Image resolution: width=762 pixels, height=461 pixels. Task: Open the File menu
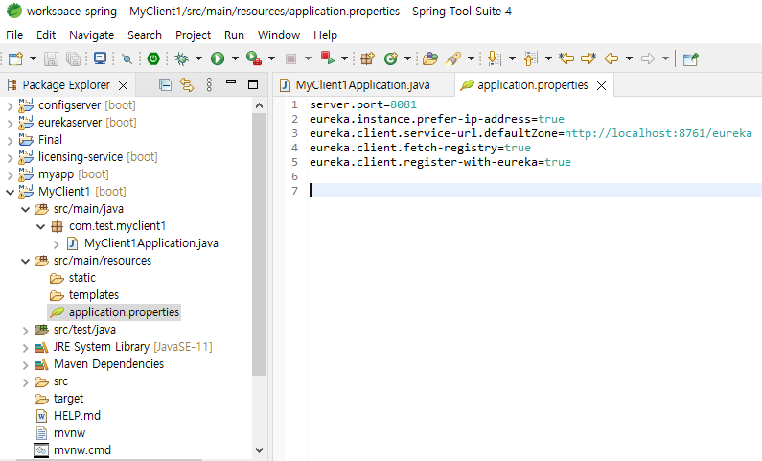point(14,35)
